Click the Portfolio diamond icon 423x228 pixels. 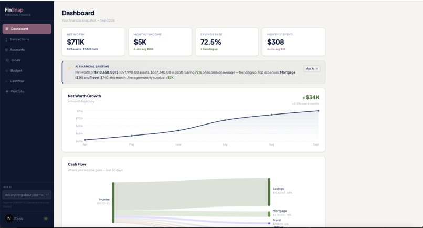[7, 91]
